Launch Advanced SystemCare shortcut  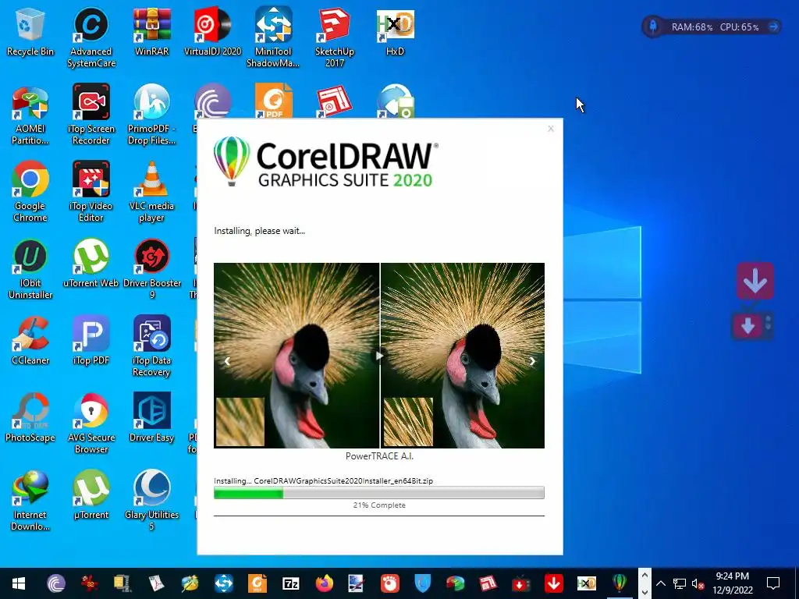point(91,37)
